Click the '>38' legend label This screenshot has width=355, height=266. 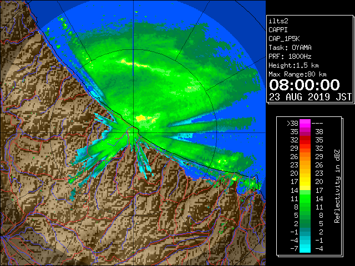click(292, 123)
